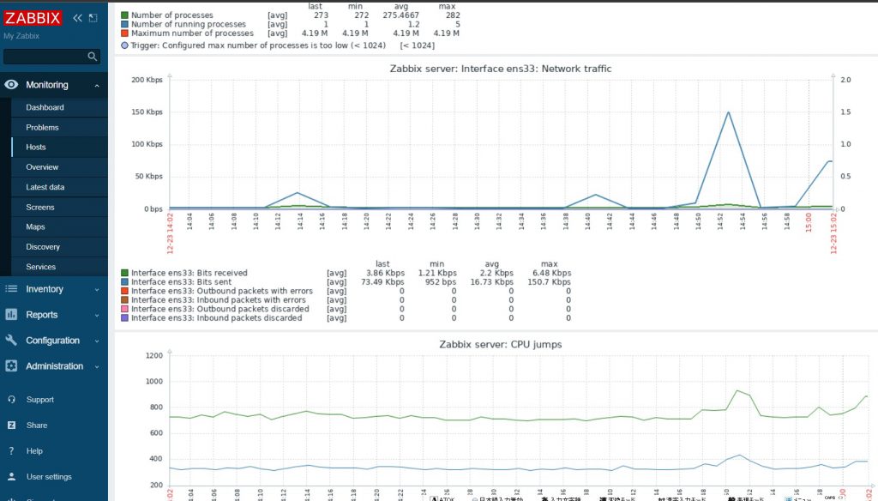This screenshot has height=501, width=878.
Task: Click the Share Z icon
Action: click(x=11, y=426)
